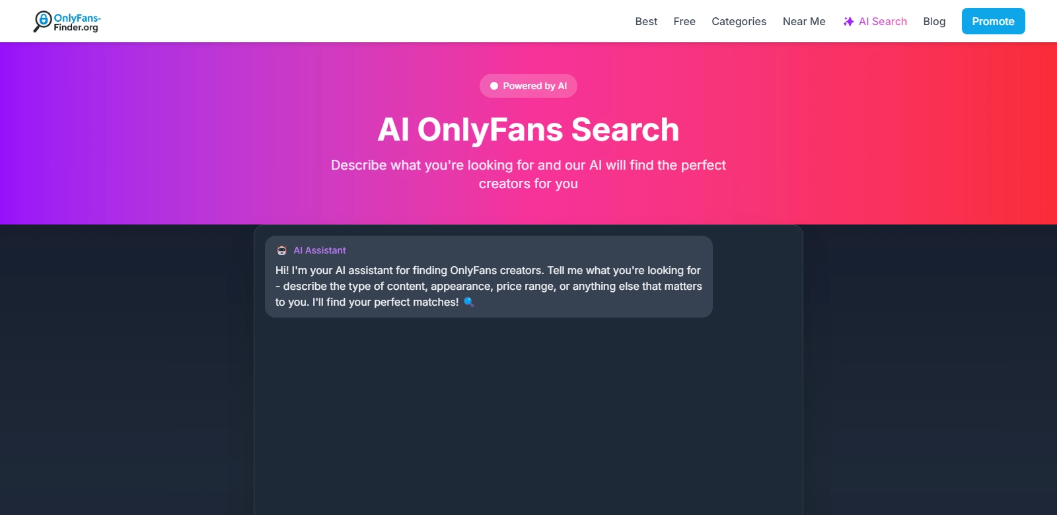Visit the Blog
This screenshot has width=1057, height=515.
point(933,21)
